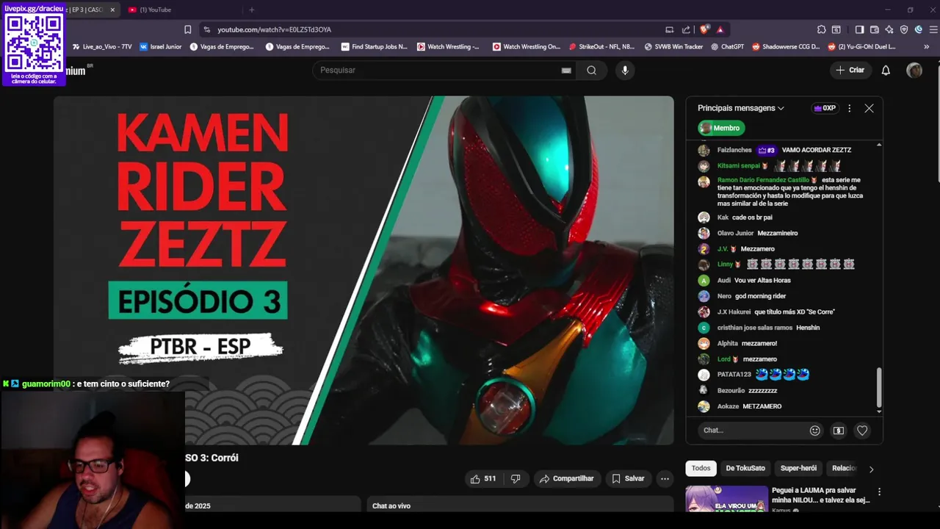Open Peguei a LAUMA video thumbnail
This screenshot has height=529, width=940.
[726, 499]
